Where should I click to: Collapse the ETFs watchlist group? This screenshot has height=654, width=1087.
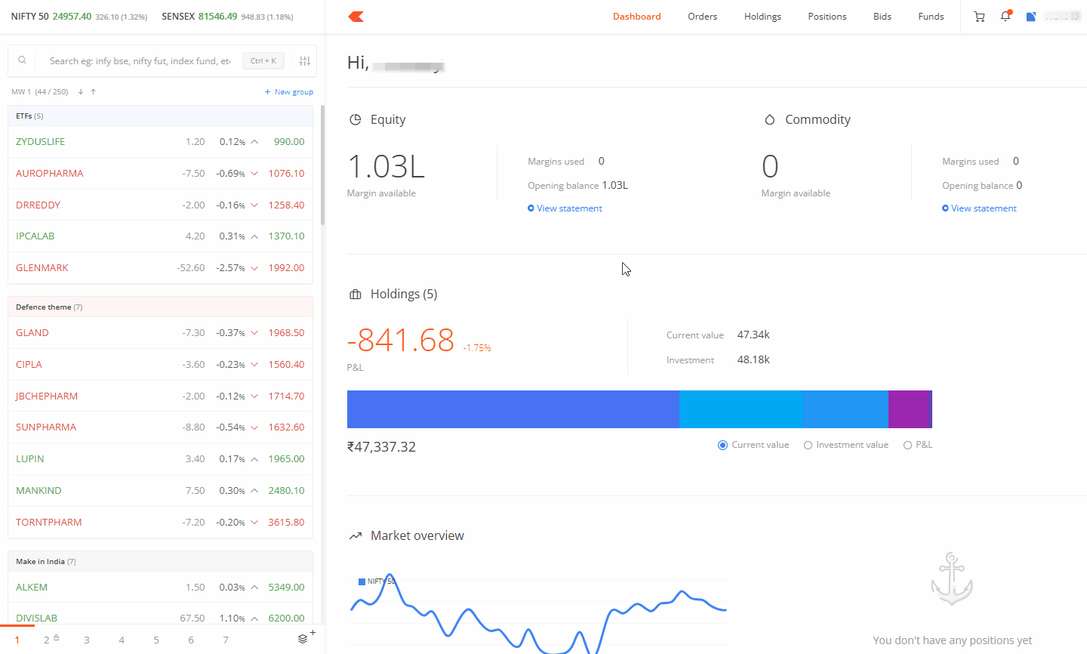point(160,116)
